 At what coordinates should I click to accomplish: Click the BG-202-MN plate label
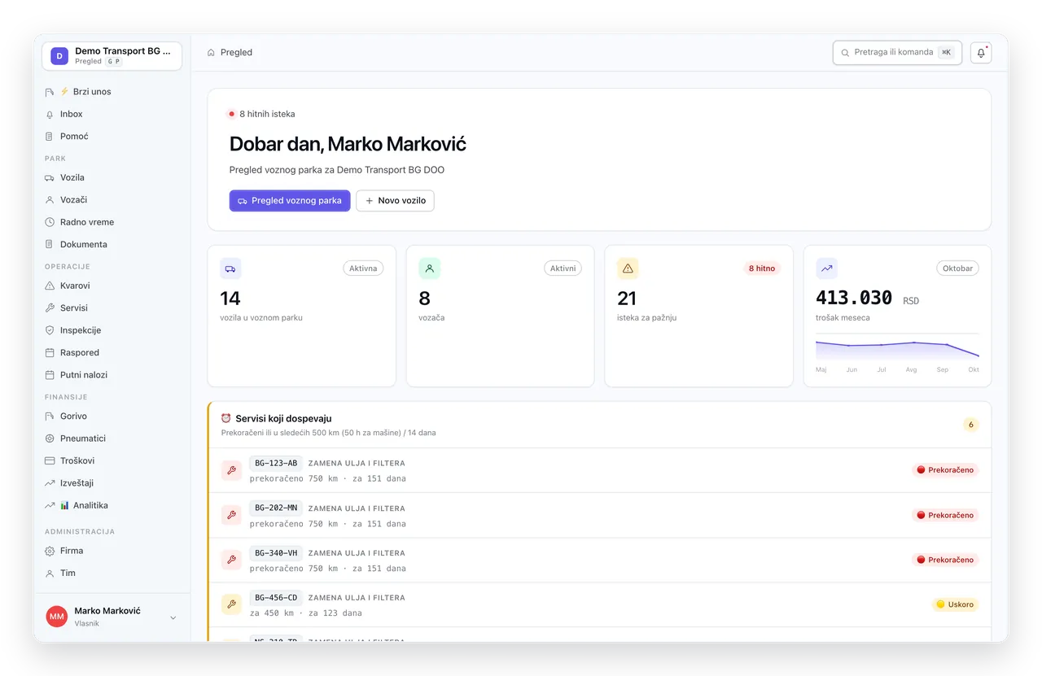276,508
